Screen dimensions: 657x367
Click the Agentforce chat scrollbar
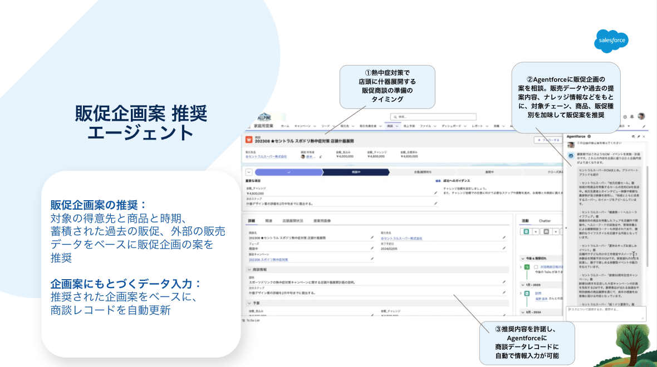click(647, 216)
